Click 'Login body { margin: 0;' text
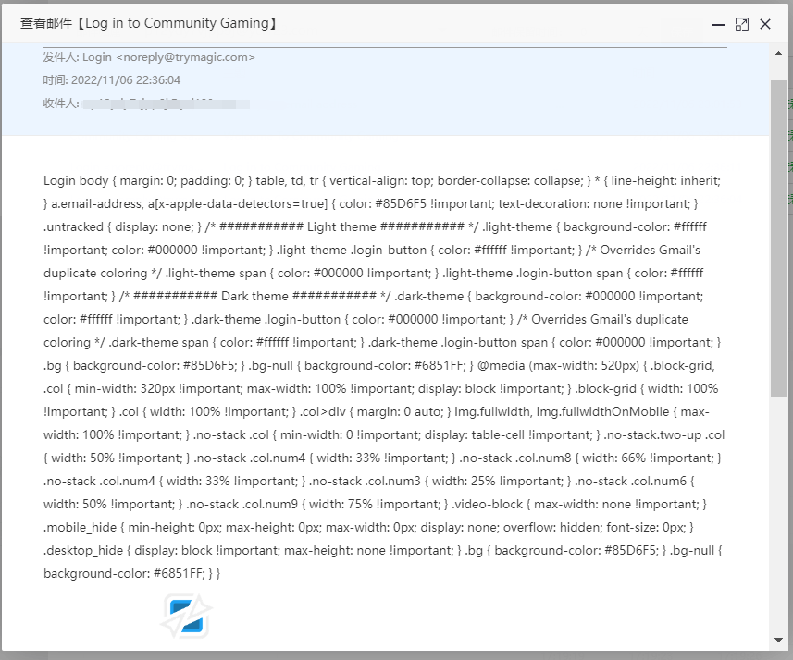Screen dimensions: 793x660 click(x=110, y=181)
